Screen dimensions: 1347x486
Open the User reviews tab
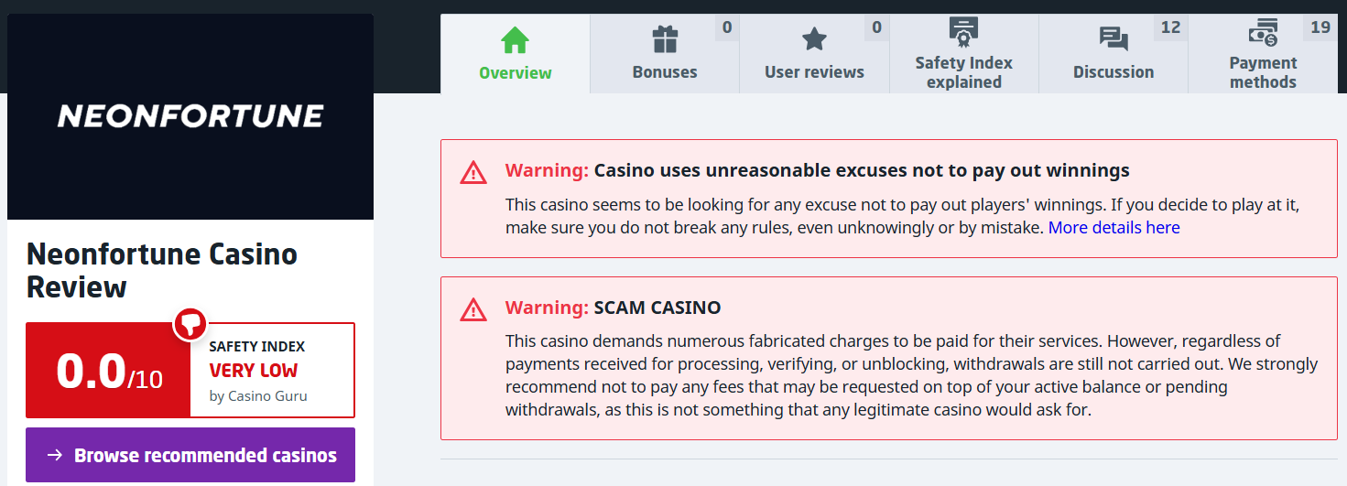[814, 71]
